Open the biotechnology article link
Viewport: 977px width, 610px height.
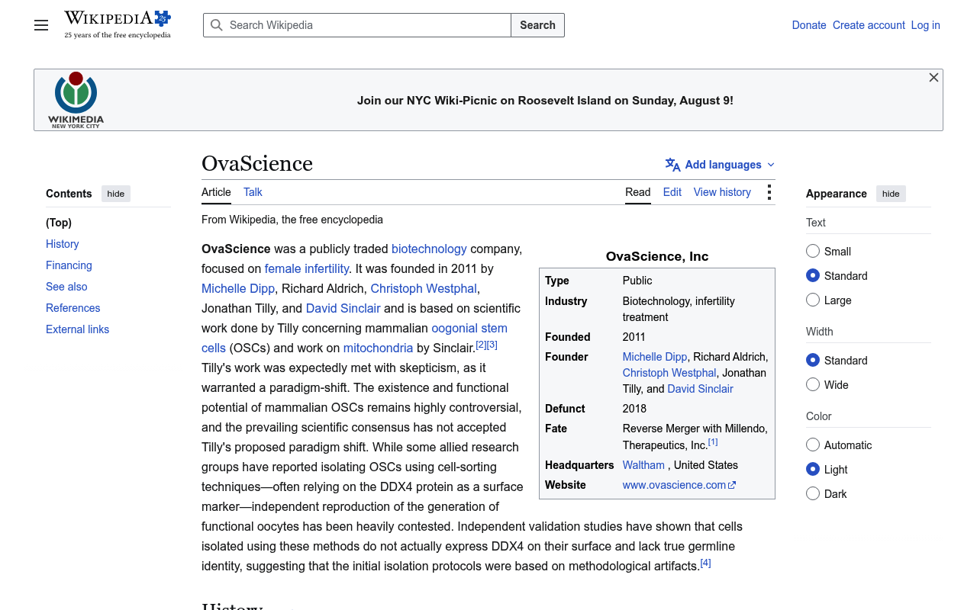tap(429, 249)
